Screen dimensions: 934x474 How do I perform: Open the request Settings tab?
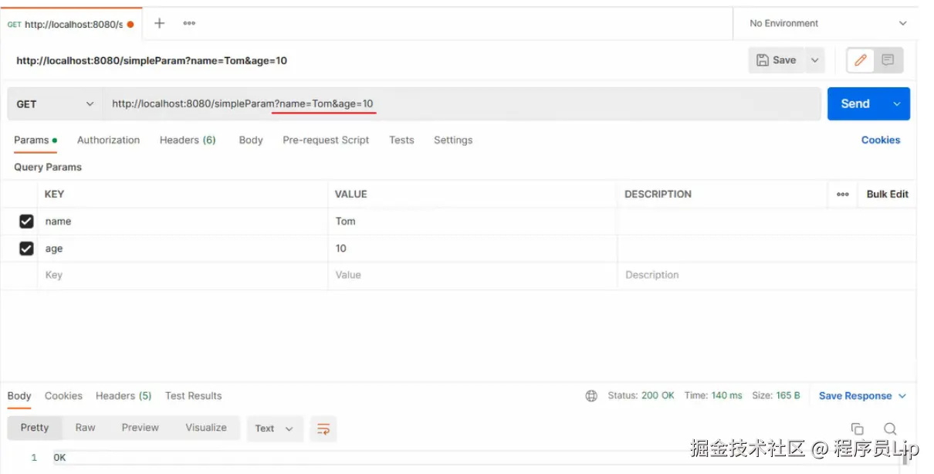click(x=453, y=141)
